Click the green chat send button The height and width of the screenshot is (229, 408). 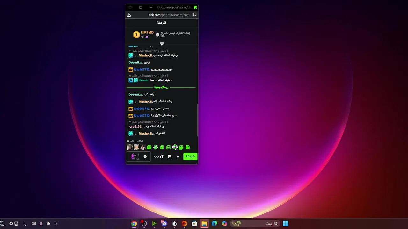[x=190, y=156]
